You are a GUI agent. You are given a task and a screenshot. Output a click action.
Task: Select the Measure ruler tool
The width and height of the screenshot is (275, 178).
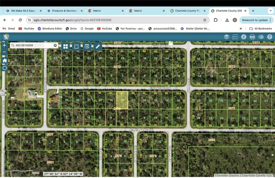coord(98,46)
